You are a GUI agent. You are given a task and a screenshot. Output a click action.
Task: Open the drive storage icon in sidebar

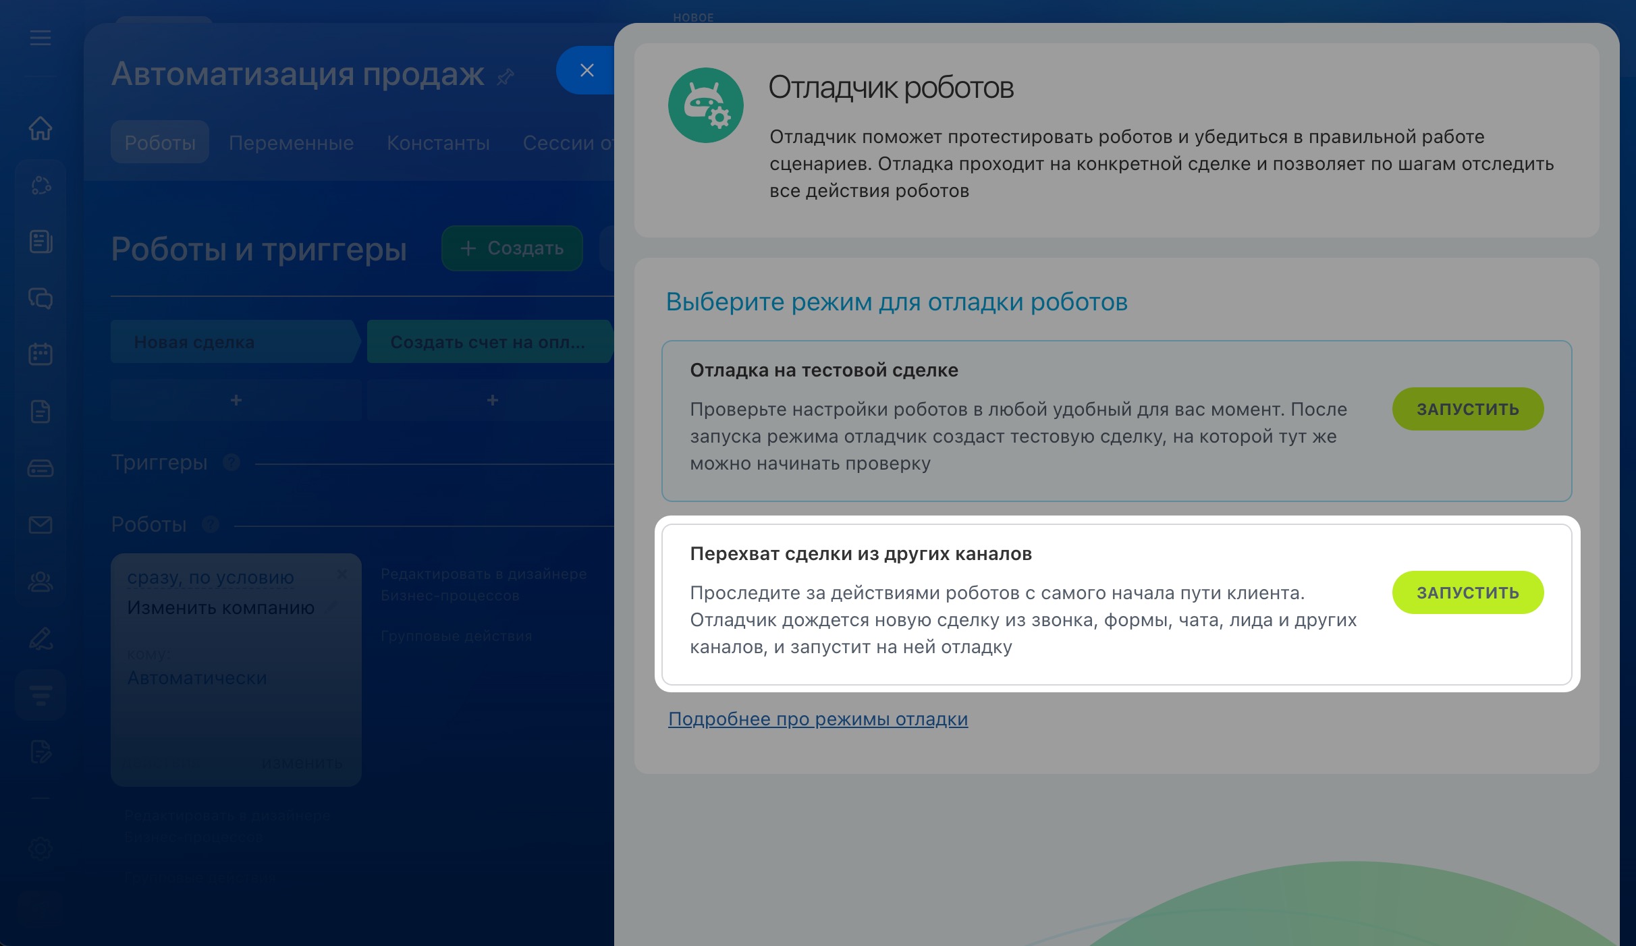click(x=40, y=468)
